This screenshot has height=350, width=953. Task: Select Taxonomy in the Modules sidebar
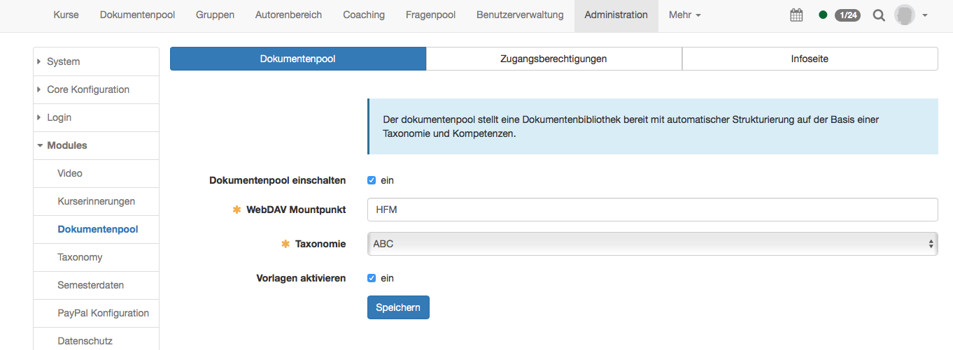[80, 257]
